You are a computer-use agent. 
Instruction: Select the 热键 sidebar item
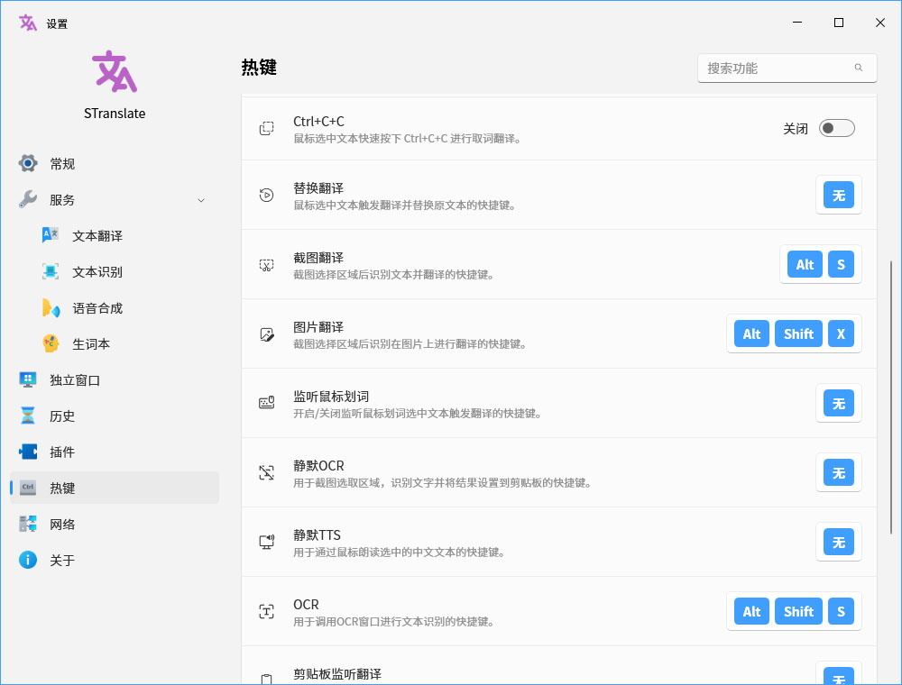coord(115,488)
